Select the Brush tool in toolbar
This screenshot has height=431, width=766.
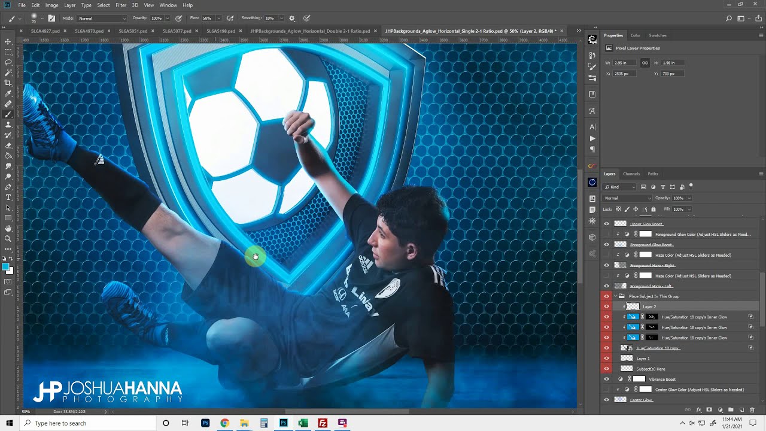click(8, 114)
